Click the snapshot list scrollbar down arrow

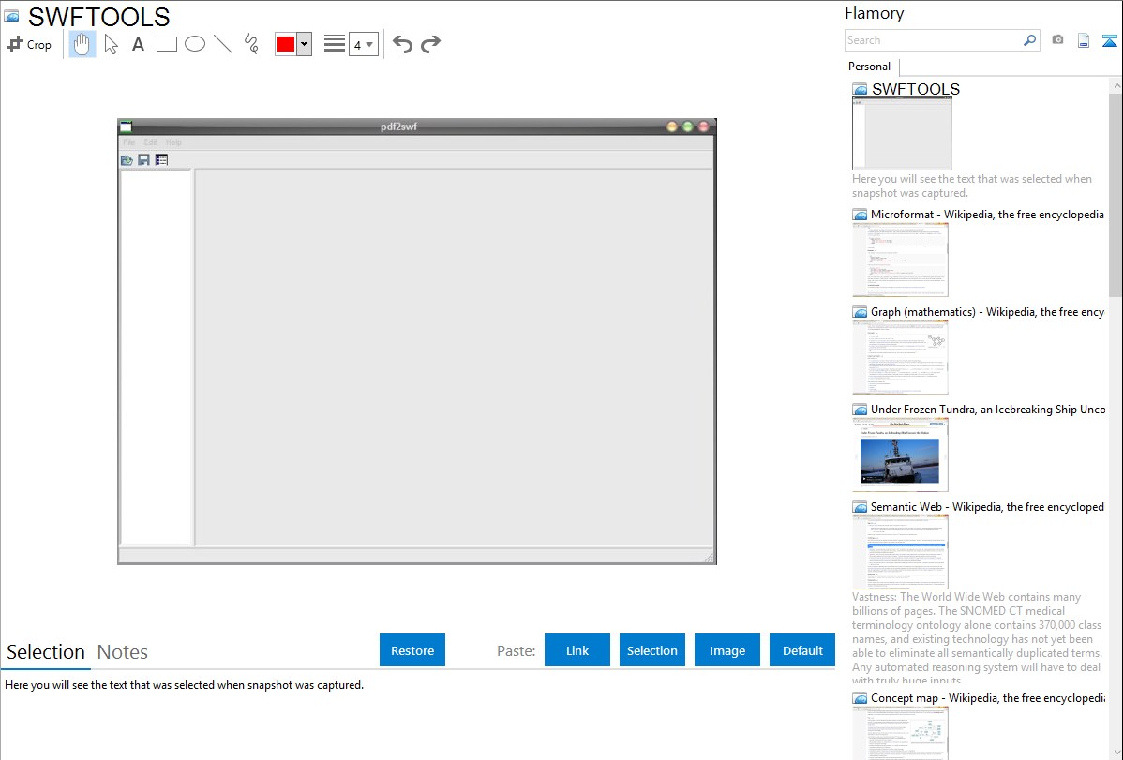[1116, 753]
